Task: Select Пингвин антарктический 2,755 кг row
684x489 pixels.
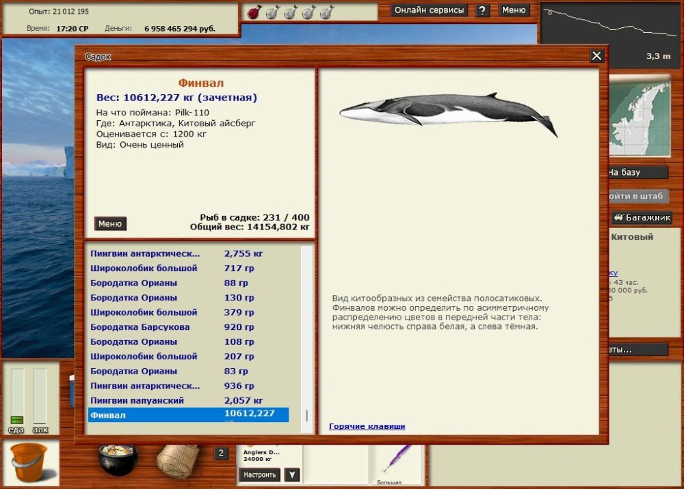Action: click(189, 253)
